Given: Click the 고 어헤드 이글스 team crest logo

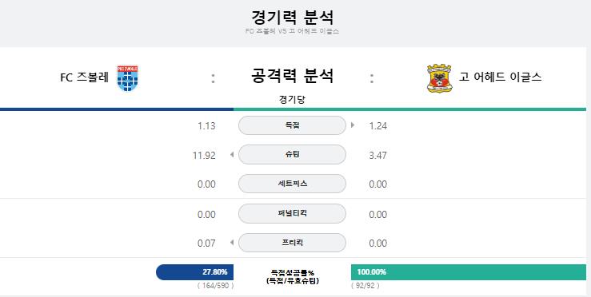Looking at the screenshot, I should click(x=440, y=78).
